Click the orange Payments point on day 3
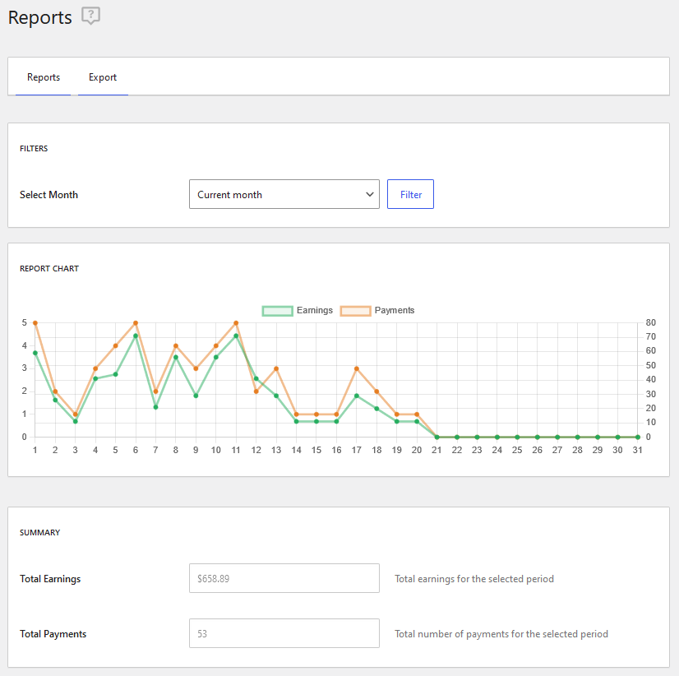Viewport: 679px width, 676px height. pos(76,414)
